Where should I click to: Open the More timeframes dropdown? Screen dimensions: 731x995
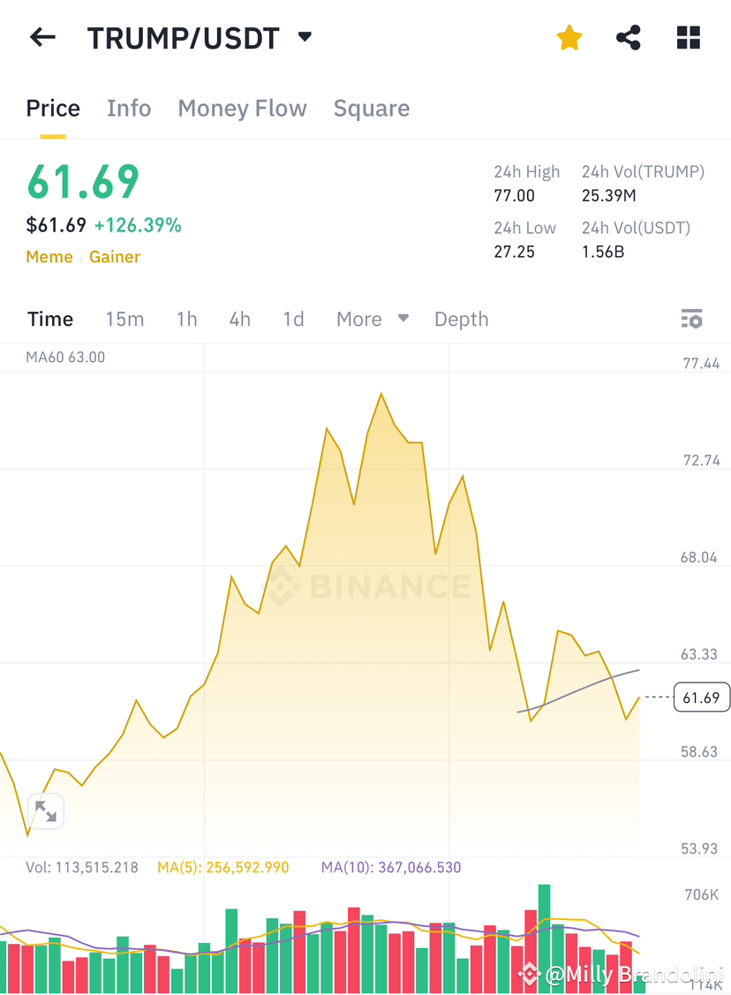[x=372, y=319]
